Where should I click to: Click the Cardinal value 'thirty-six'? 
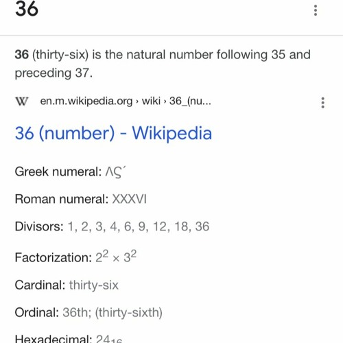point(94,285)
